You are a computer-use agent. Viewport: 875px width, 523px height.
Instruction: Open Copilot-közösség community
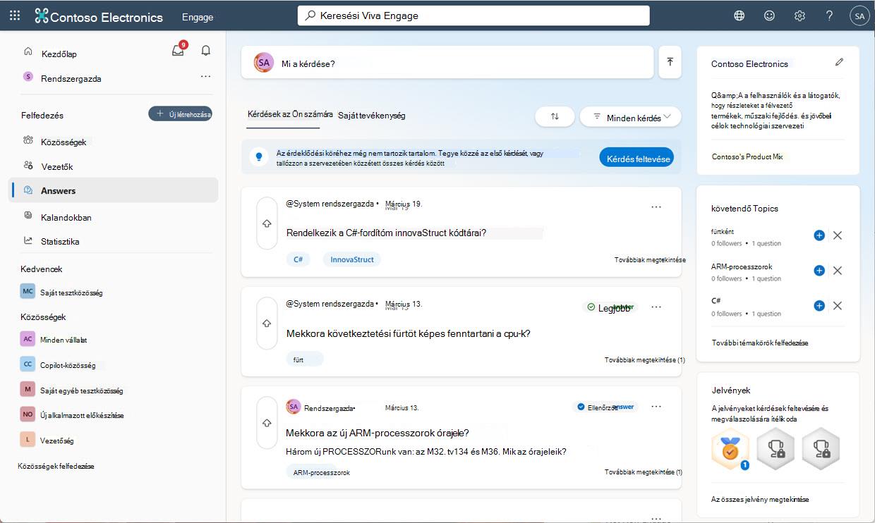click(58, 365)
